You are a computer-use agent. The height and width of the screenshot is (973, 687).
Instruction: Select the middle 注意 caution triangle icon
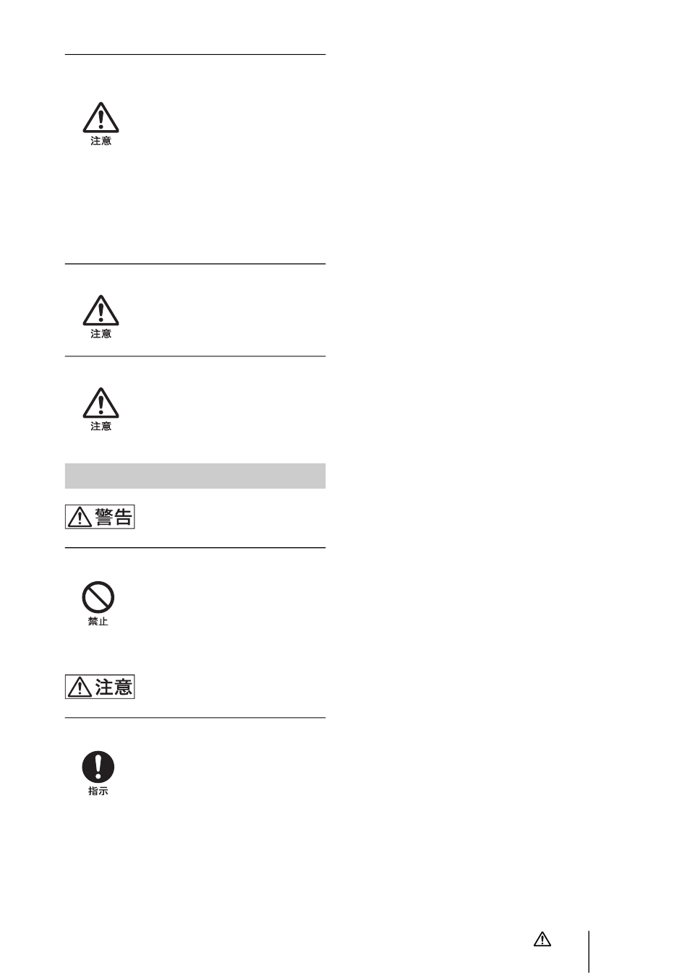click(101, 311)
